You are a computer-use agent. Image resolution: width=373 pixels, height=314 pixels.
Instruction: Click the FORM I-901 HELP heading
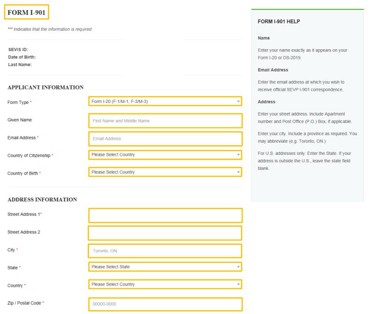(279, 22)
